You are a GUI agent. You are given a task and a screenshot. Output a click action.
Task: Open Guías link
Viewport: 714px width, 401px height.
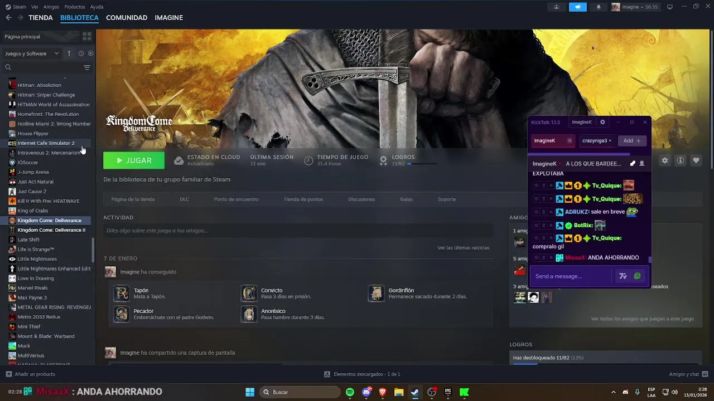[x=406, y=199]
